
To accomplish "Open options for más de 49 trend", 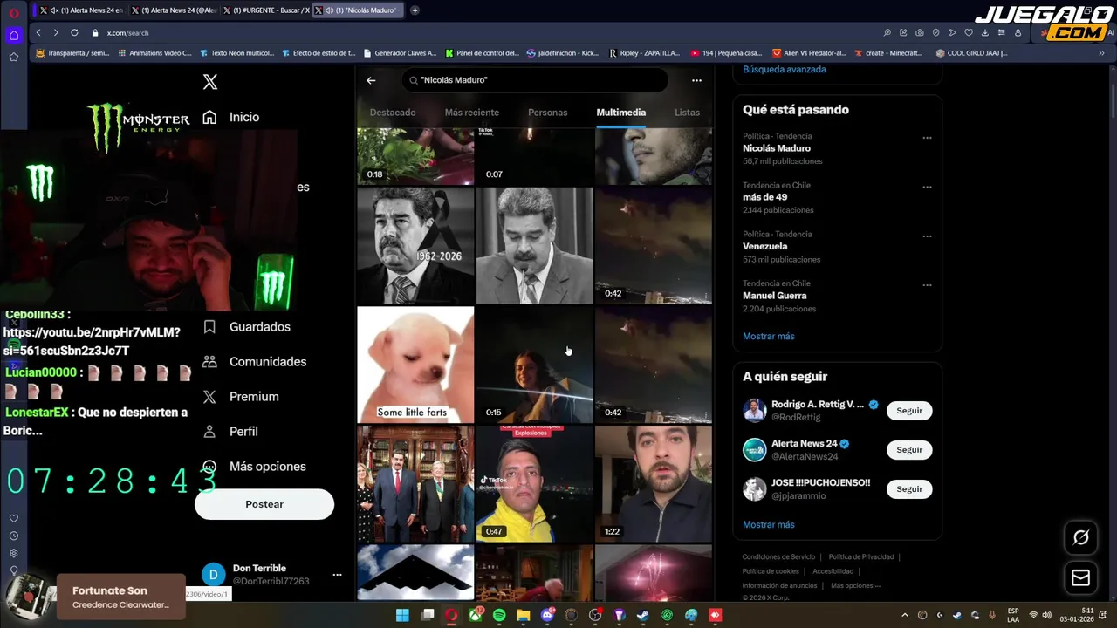I will (x=927, y=187).
